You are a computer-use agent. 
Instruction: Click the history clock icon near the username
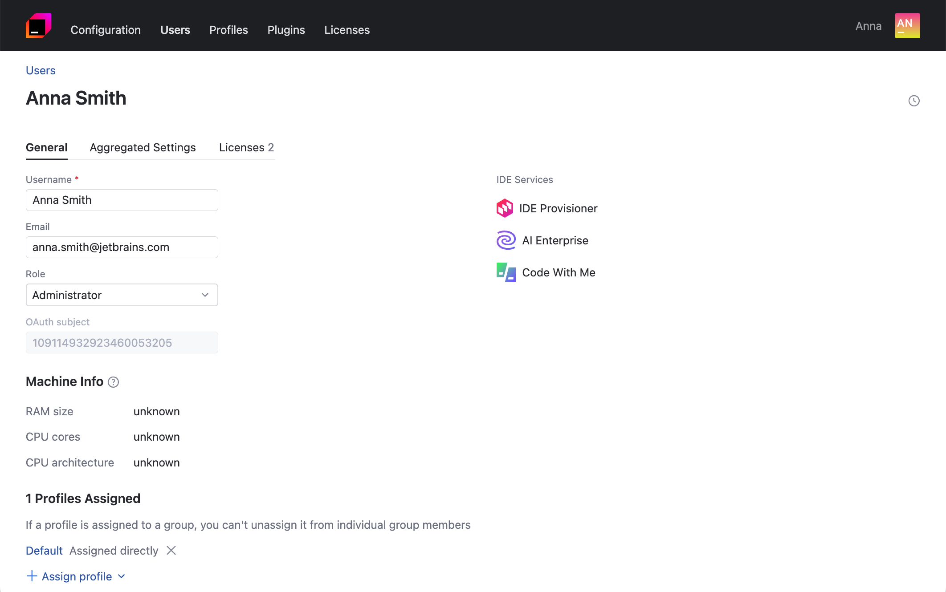coord(914,101)
